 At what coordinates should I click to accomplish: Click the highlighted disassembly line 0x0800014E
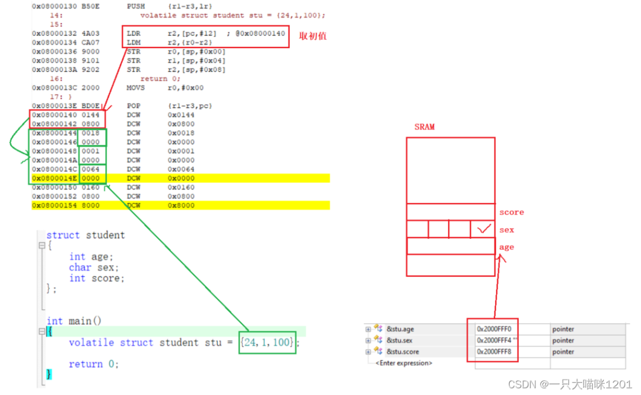(x=178, y=178)
